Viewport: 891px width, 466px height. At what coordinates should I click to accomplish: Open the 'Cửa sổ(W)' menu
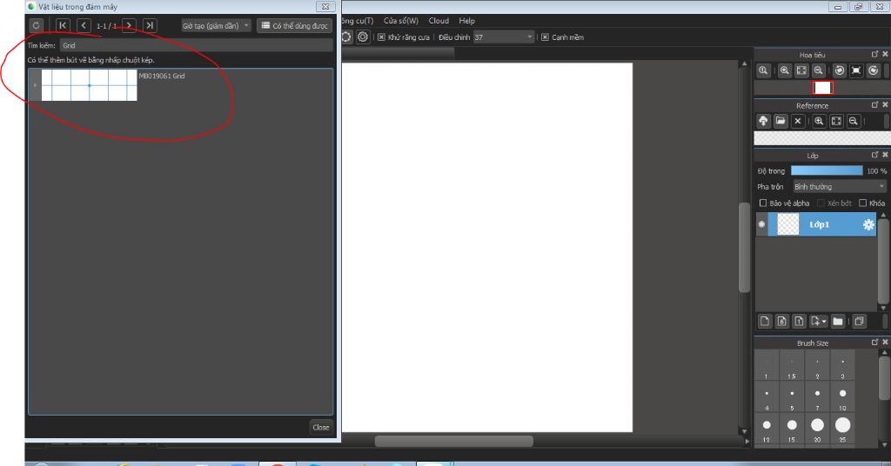pyautogui.click(x=400, y=21)
